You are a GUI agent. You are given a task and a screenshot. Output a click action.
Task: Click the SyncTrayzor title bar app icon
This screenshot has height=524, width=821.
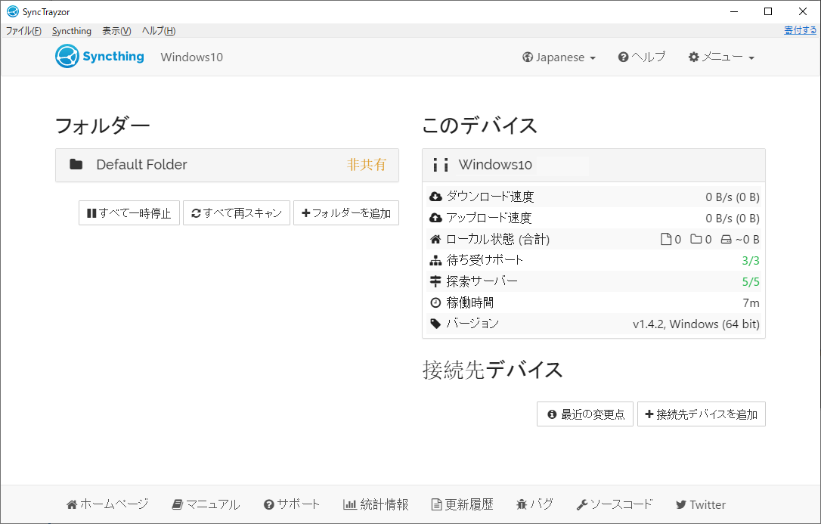click(13, 11)
